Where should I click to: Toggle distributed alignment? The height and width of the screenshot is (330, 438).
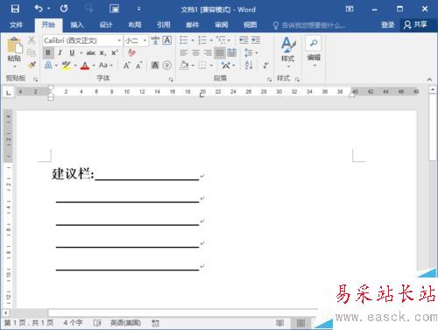(x=231, y=53)
